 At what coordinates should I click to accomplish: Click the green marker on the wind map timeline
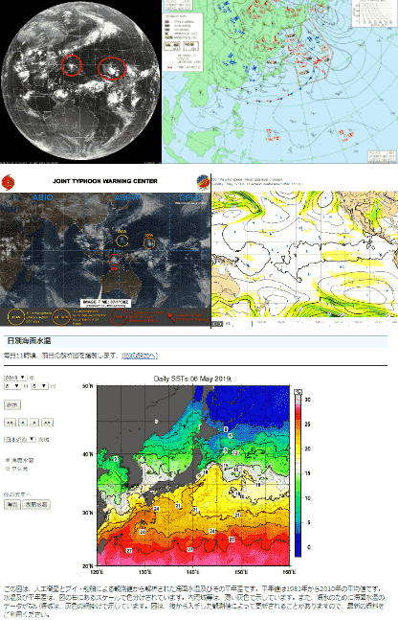(252, 324)
